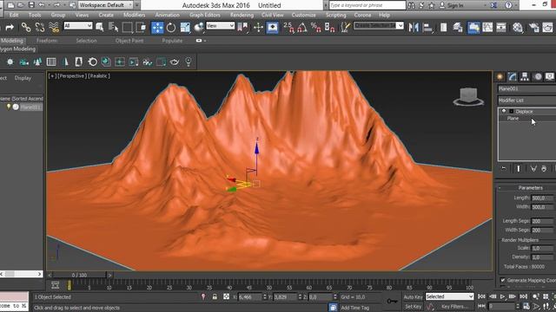Click the Align tool icon
The height and width of the screenshot is (312, 556).
[427, 27]
